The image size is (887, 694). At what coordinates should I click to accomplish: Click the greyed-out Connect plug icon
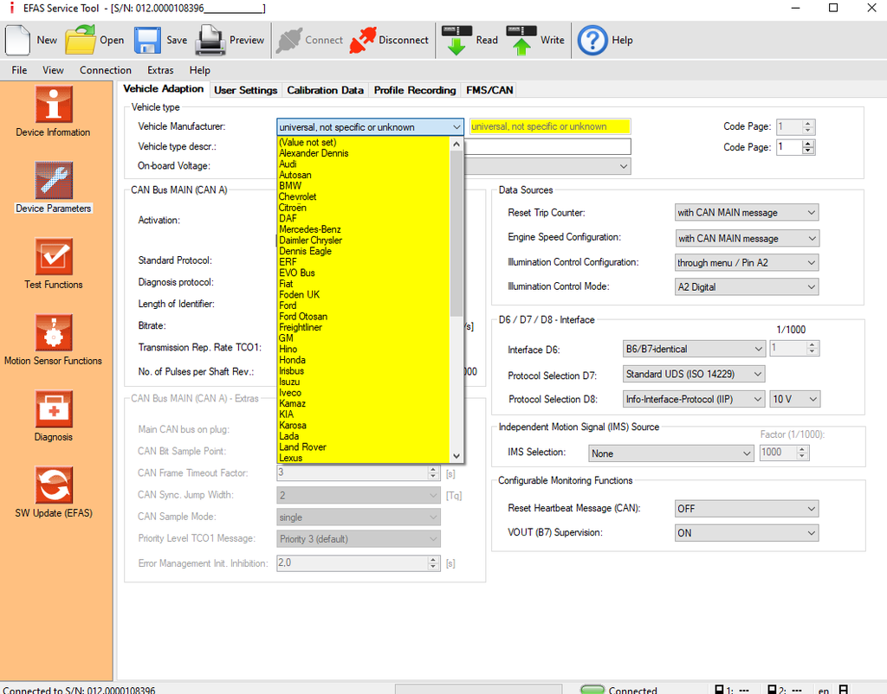tap(289, 40)
